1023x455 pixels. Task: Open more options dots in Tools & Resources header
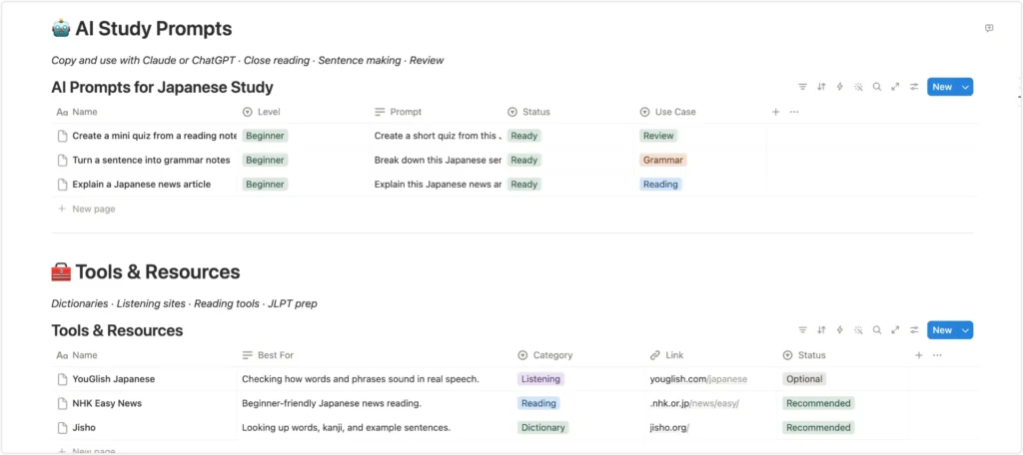937,355
